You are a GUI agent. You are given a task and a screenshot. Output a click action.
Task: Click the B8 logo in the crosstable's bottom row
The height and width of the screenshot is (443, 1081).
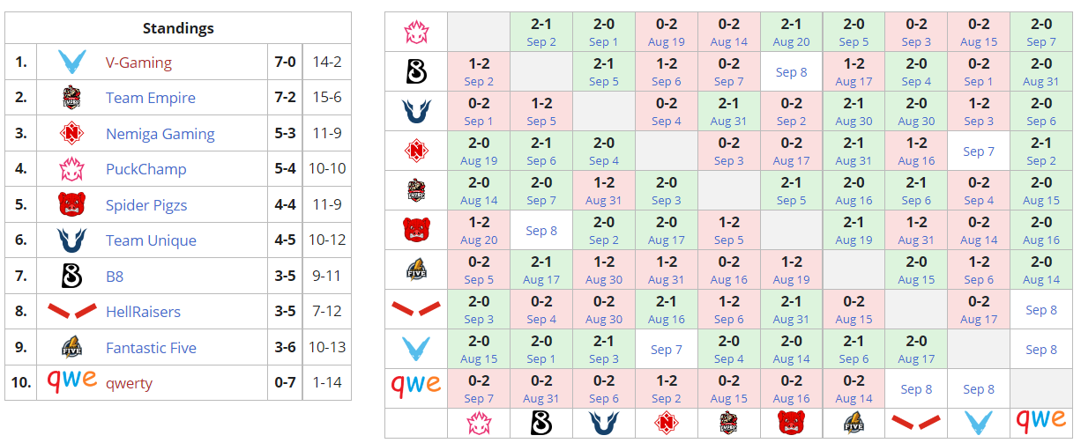click(x=541, y=424)
